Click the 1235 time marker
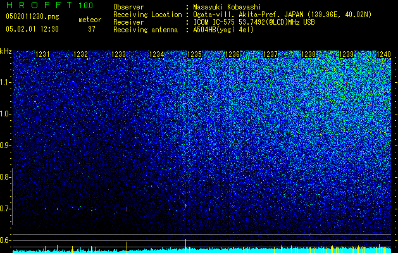398x253 pixels. [x=194, y=54]
